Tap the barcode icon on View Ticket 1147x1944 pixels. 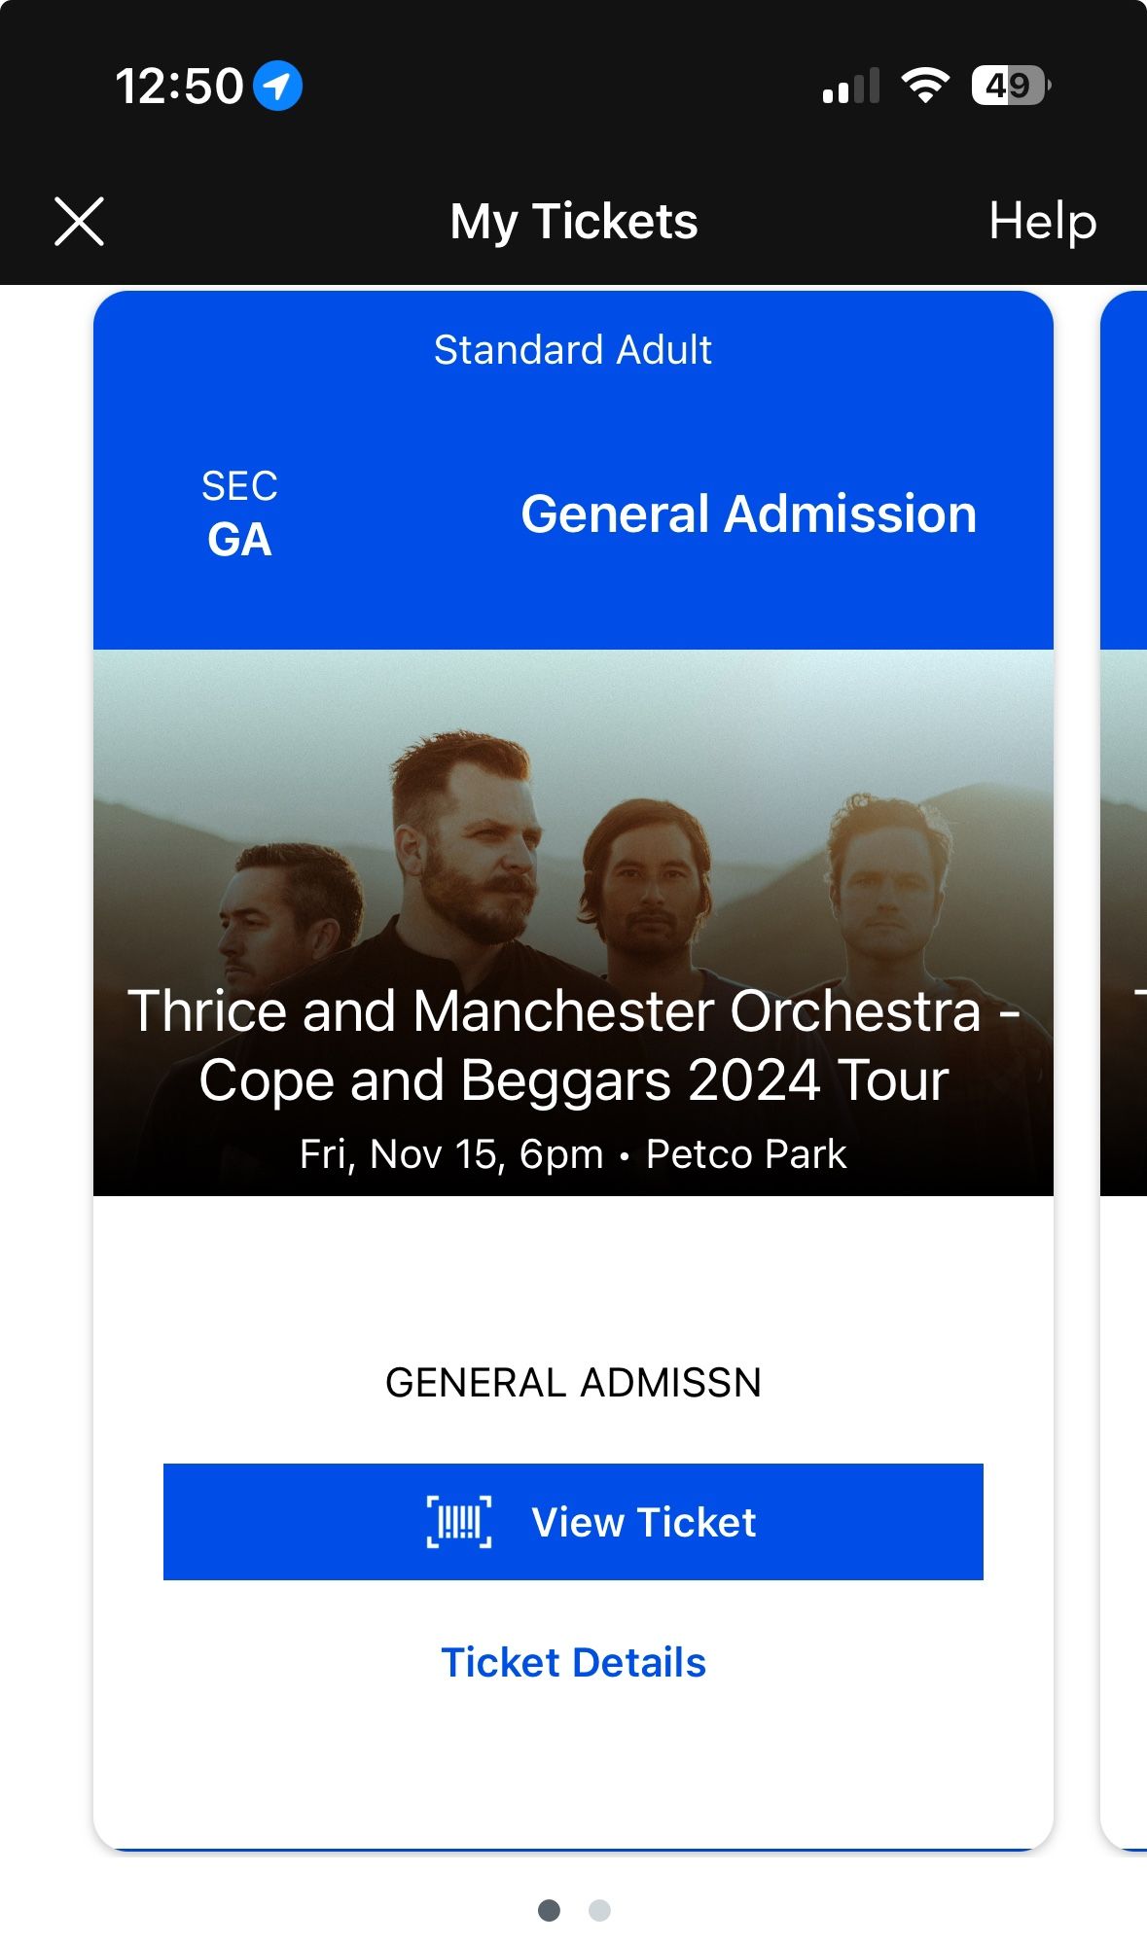(459, 1522)
